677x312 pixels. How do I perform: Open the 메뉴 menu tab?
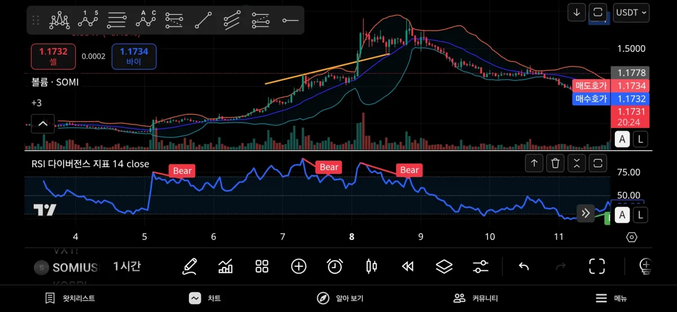tap(611, 298)
